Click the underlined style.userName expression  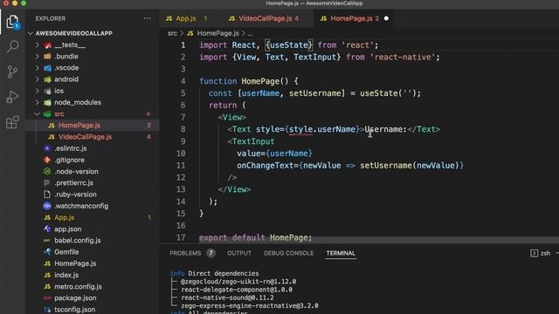[x=322, y=129]
